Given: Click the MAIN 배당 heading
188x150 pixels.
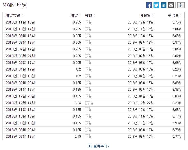Looking at the screenshot, I should click(15, 5).
